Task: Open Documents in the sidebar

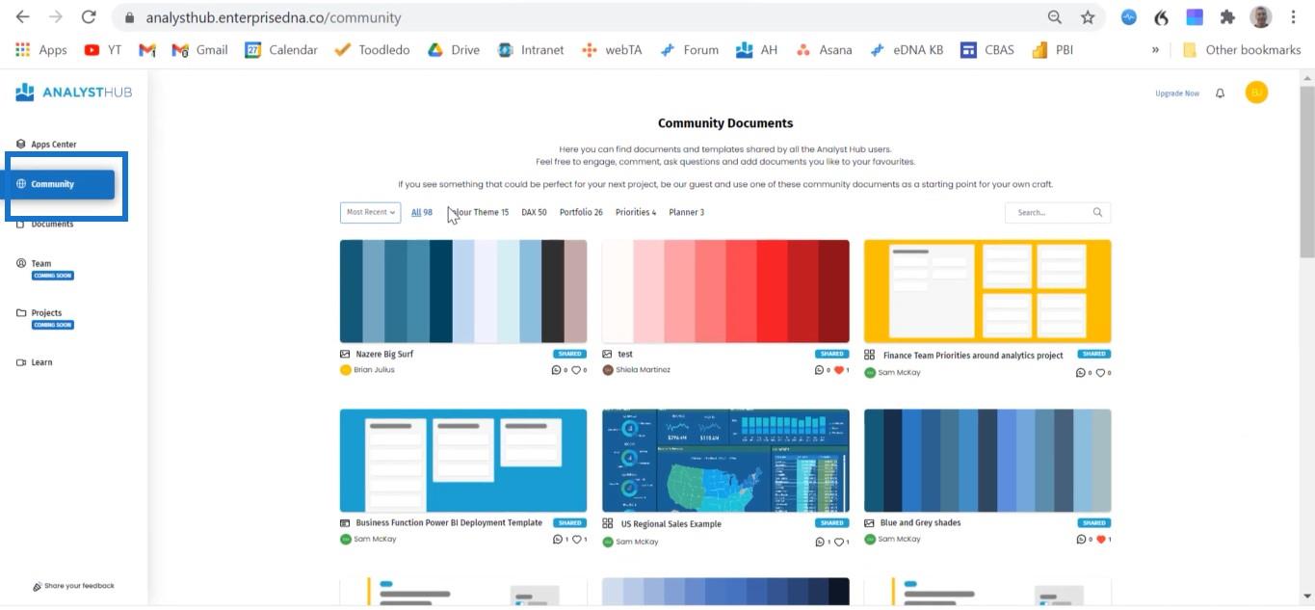Action: click(45, 224)
